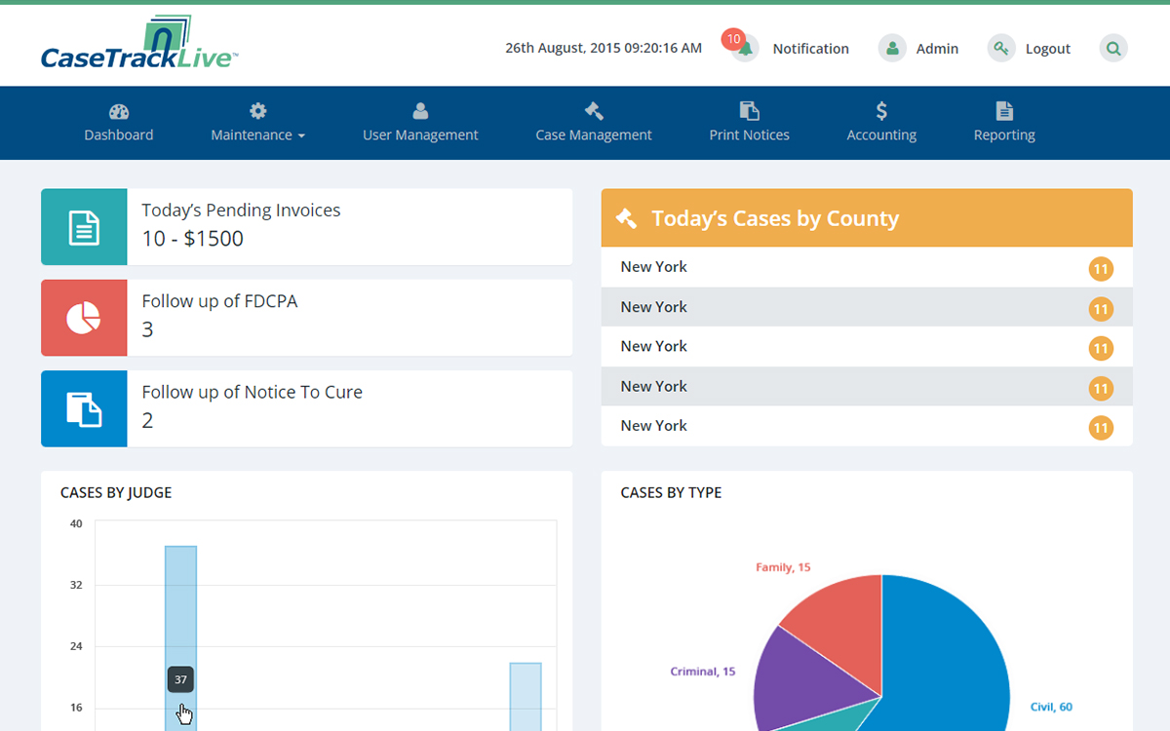Open the Dashboard menu item
Image resolution: width=1170 pixels, height=731 pixels.
(x=119, y=123)
